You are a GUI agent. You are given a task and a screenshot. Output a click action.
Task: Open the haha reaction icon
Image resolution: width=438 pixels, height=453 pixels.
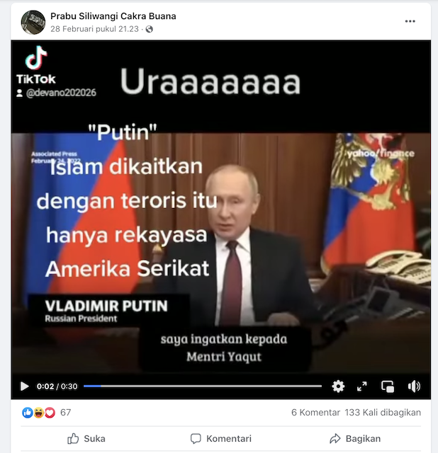38,413
